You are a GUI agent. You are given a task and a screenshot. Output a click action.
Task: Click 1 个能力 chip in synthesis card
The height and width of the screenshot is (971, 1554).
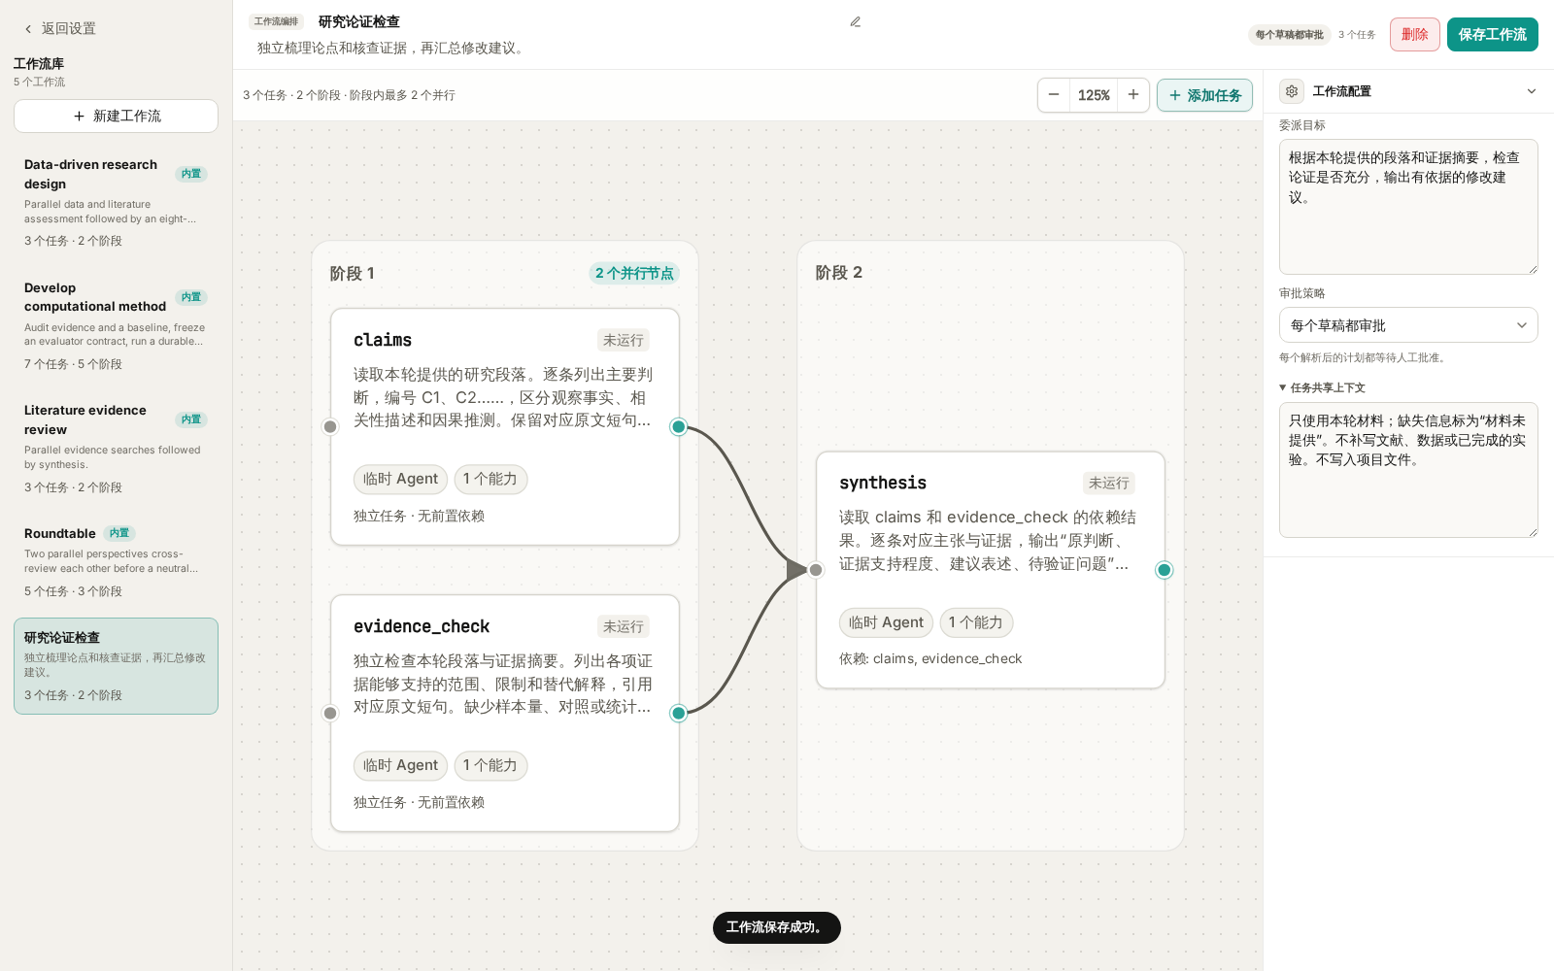pos(976,622)
